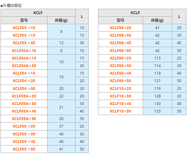The image size is (187, 158).
Task: Click the KCLF04 ×20 part link
Action: 24,81
